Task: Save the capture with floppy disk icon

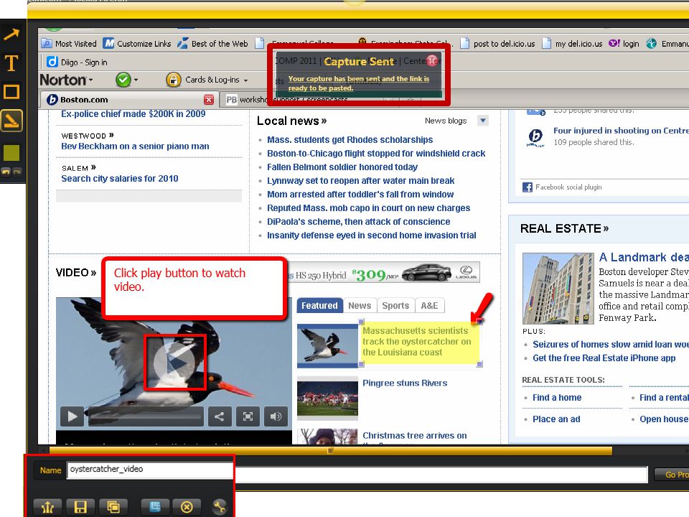Action: click(80, 507)
